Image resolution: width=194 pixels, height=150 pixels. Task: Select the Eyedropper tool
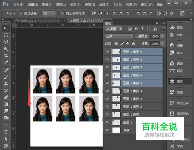coord(6,62)
